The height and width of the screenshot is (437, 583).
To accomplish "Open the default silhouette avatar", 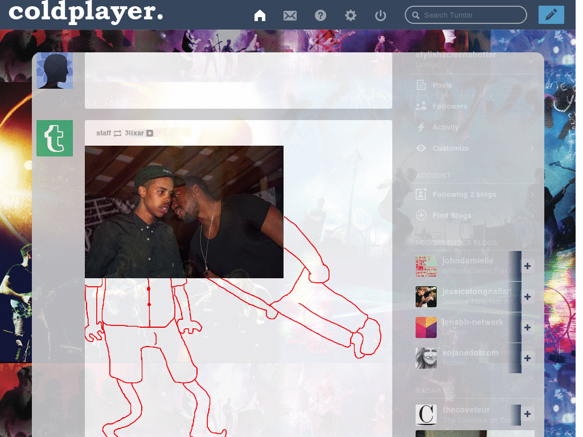I will click(x=55, y=70).
